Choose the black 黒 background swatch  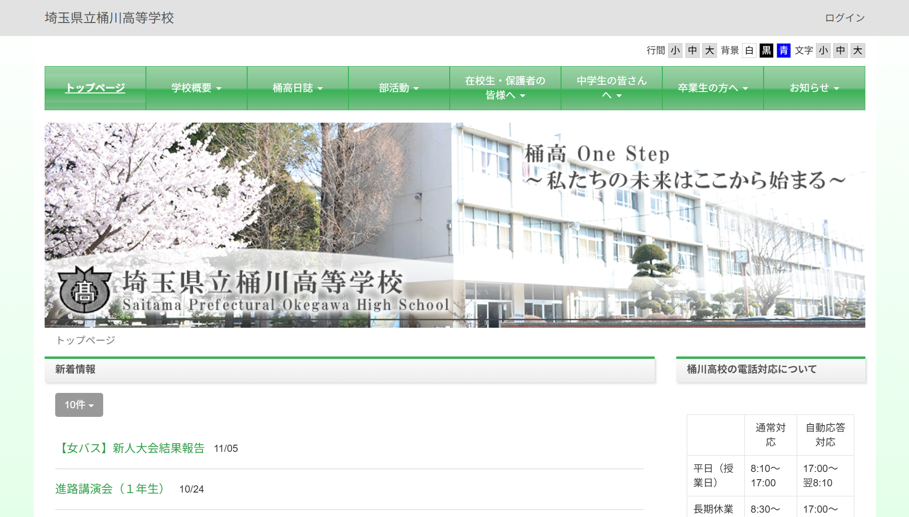(766, 50)
